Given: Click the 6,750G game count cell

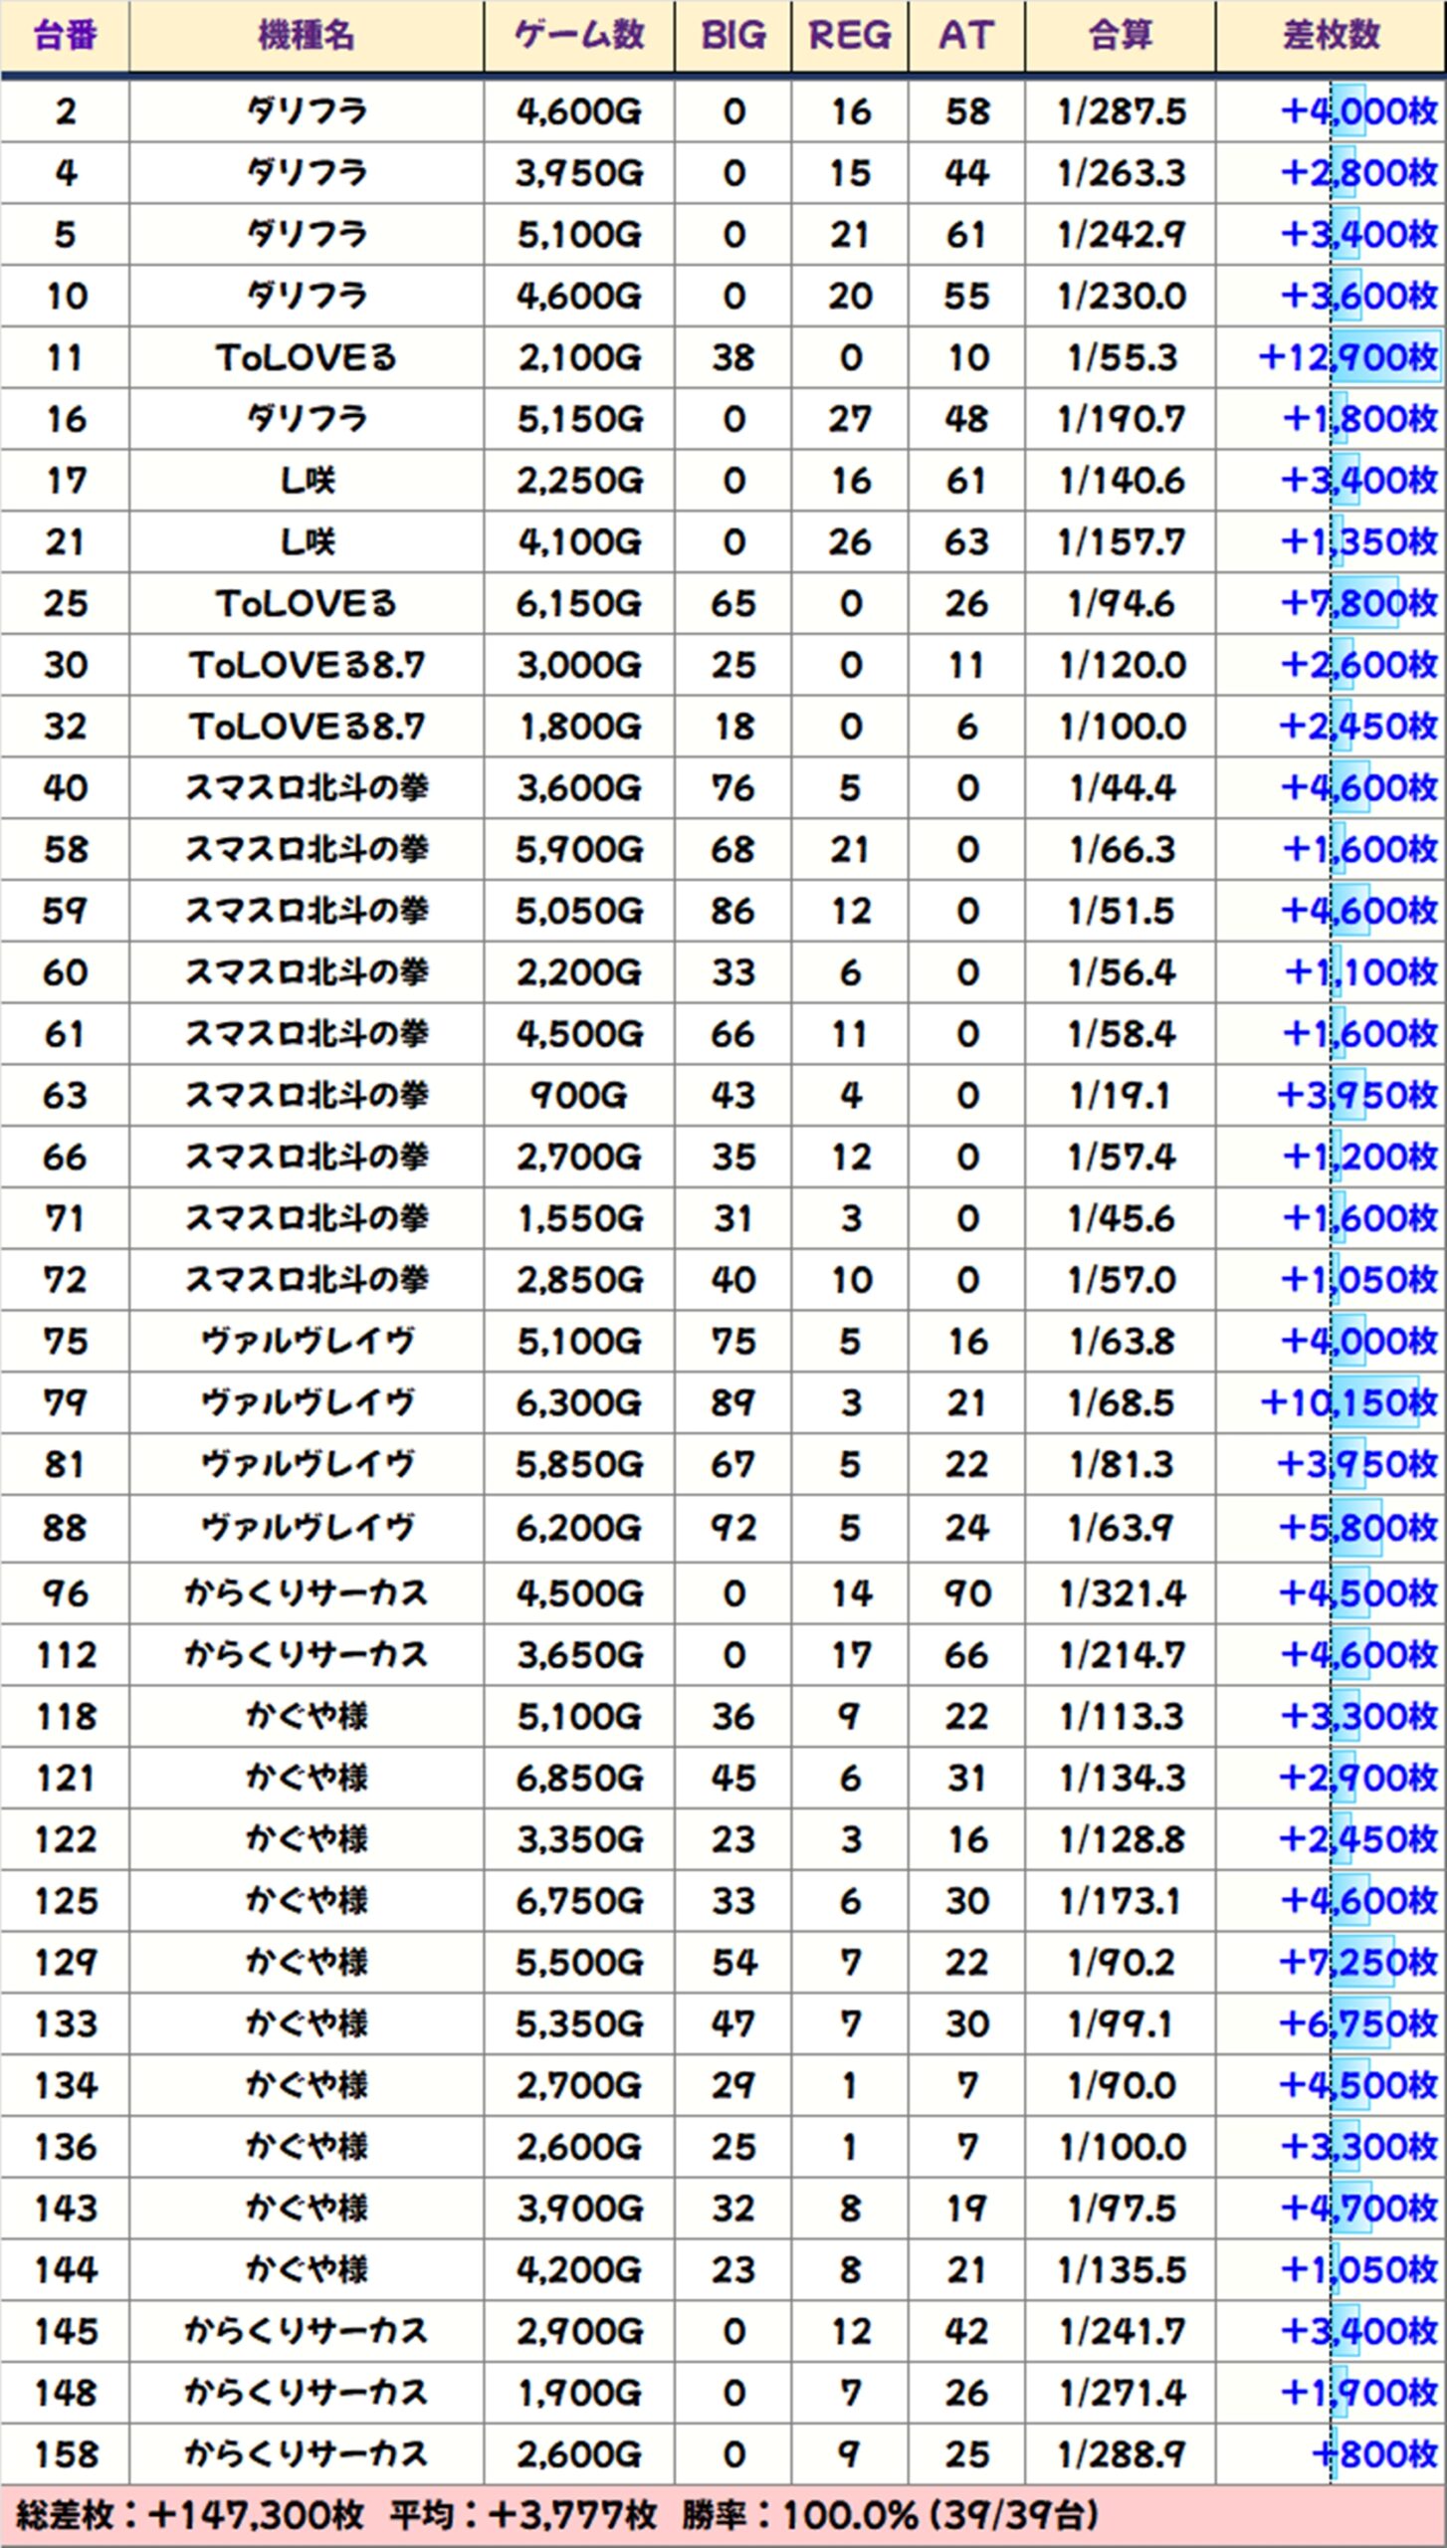Looking at the screenshot, I should tap(579, 1901).
